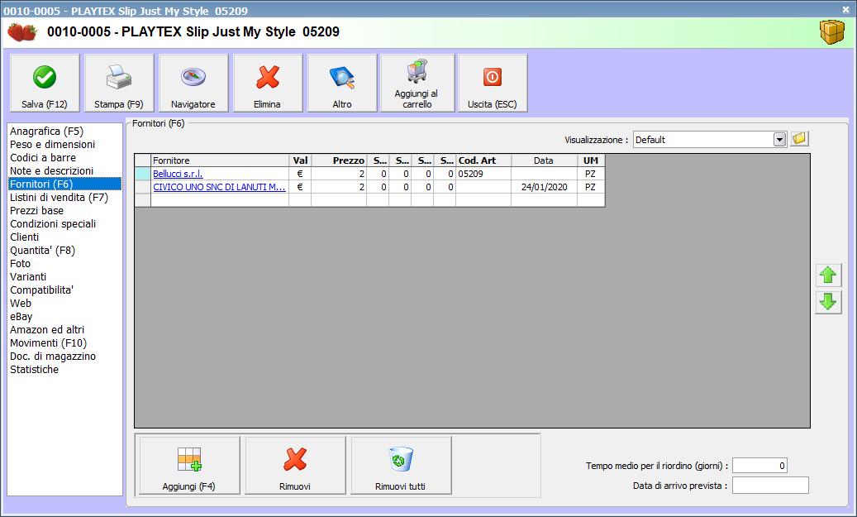Exit via the Uscita (ESC) button

click(x=493, y=84)
